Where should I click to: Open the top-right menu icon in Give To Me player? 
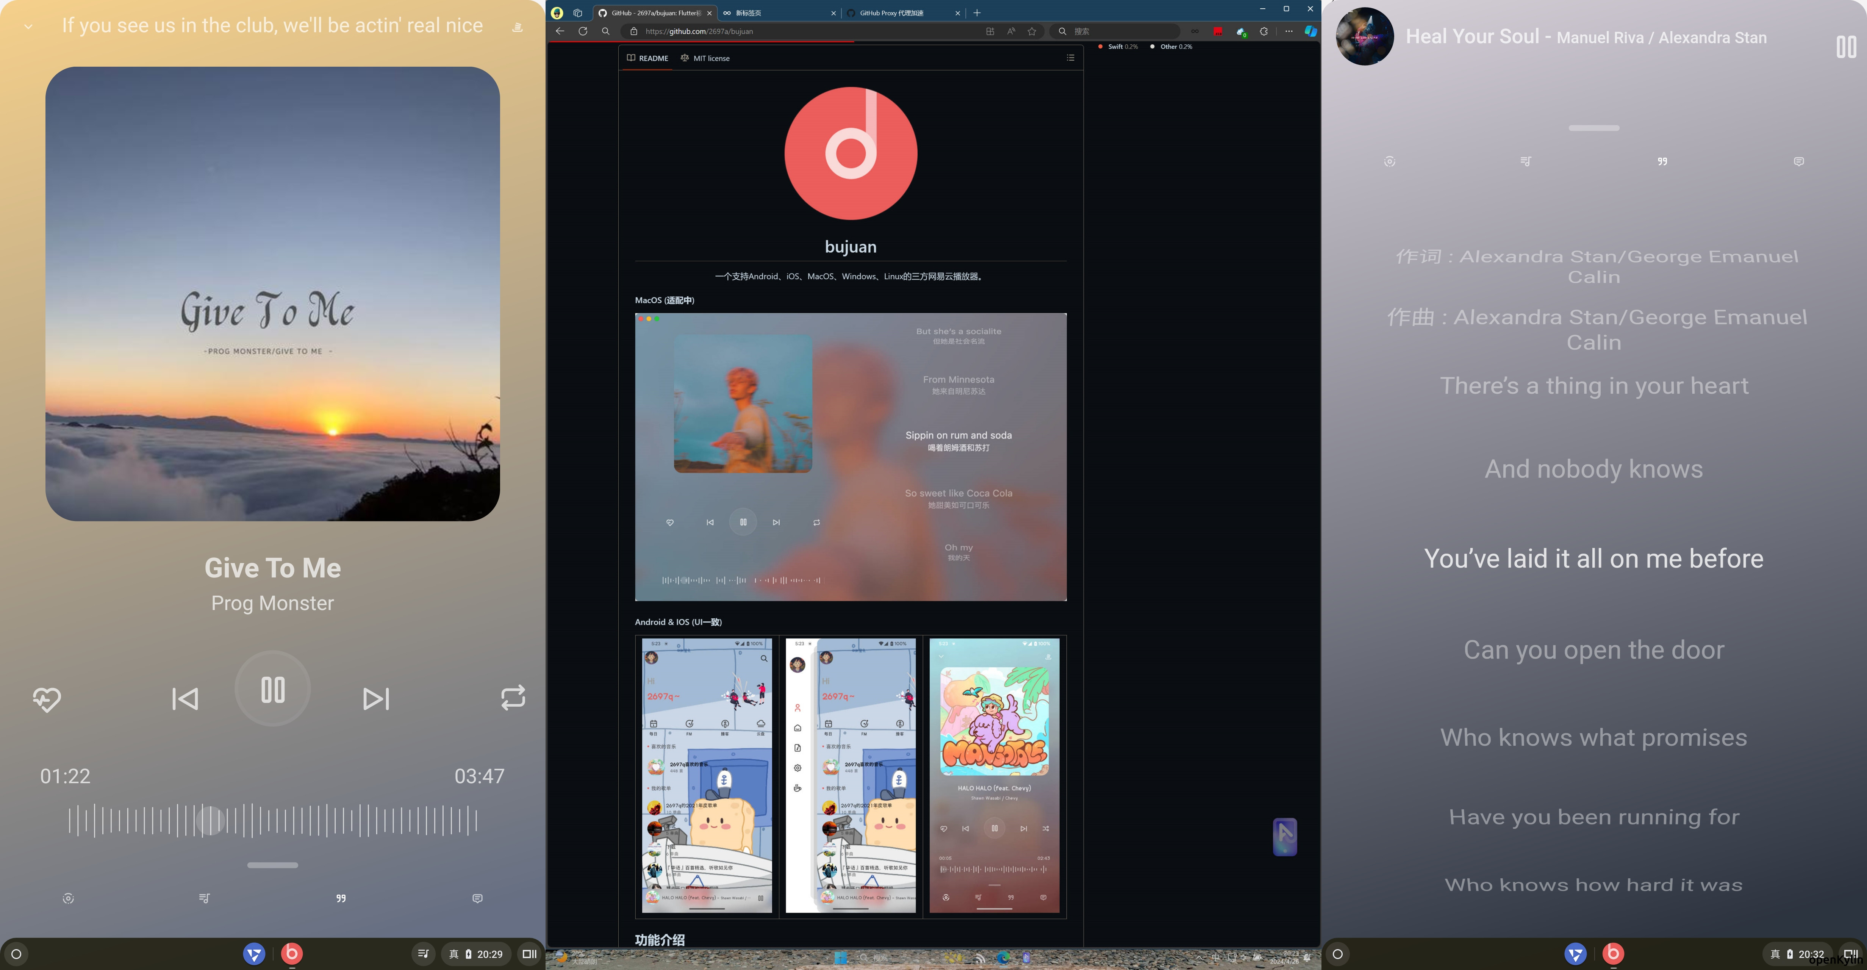[518, 27]
